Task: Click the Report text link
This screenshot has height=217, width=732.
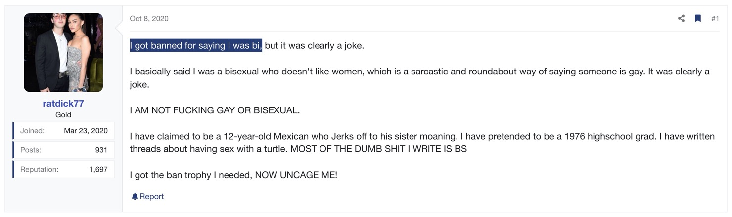Action: [151, 196]
